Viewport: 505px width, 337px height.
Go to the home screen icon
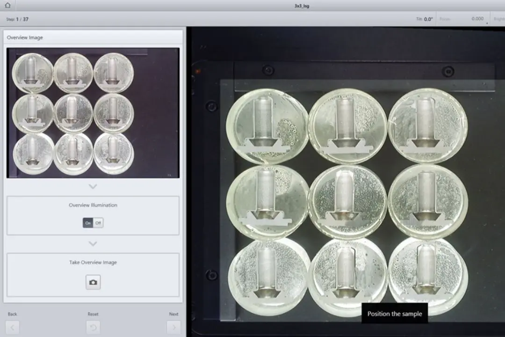[x=8, y=5]
